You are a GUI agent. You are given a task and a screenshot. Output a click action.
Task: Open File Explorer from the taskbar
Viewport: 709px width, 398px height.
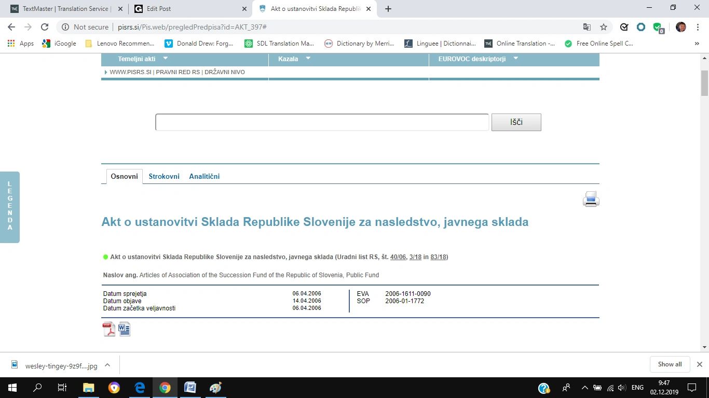pyautogui.click(x=89, y=388)
